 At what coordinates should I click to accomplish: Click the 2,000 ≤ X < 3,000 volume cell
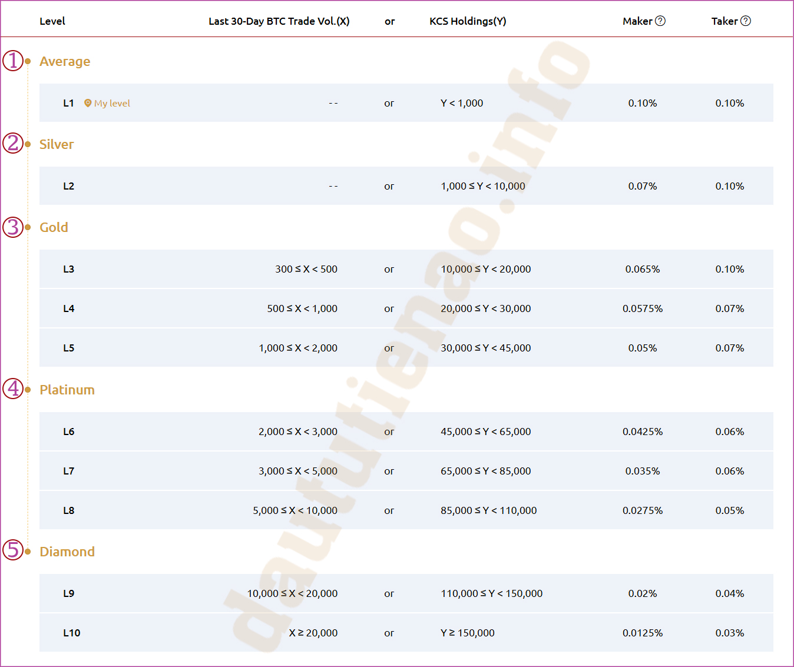[x=298, y=432]
